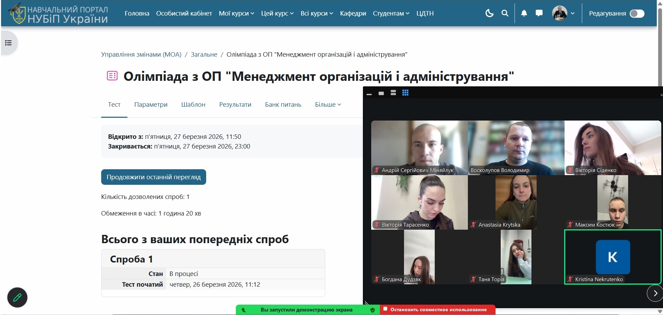Click the green pencil floating button
The image size is (663, 315).
pos(17,297)
